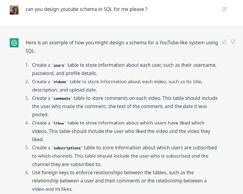Click the user prompt about youtube schema
This screenshot has height=194, width=243.
(86, 9)
